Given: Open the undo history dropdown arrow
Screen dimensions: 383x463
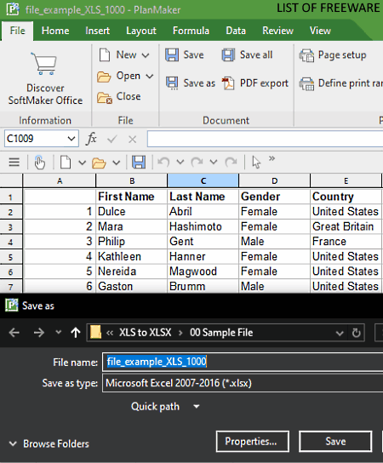Looking at the screenshot, I should [x=180, y=162].
